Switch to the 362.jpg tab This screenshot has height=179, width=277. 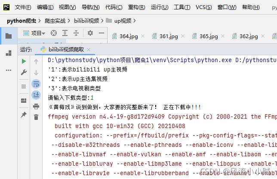tap(245, 36)
